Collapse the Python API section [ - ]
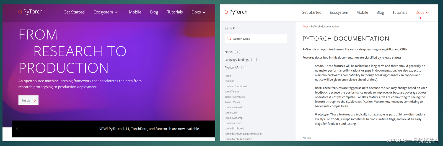The image size is (443, 146). (244, 67)
